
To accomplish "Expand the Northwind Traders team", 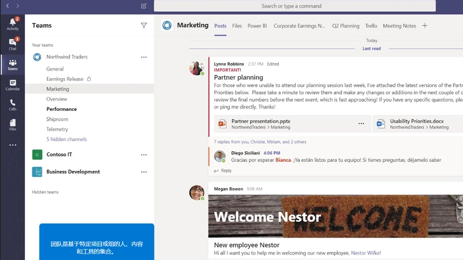I will coord(67,57).
